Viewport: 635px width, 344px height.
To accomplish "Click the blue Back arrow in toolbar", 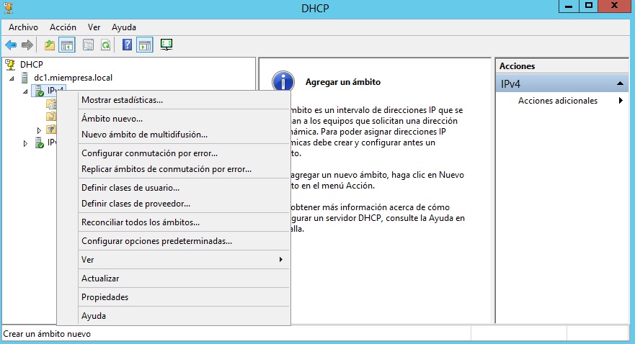I will pos(11,45).
